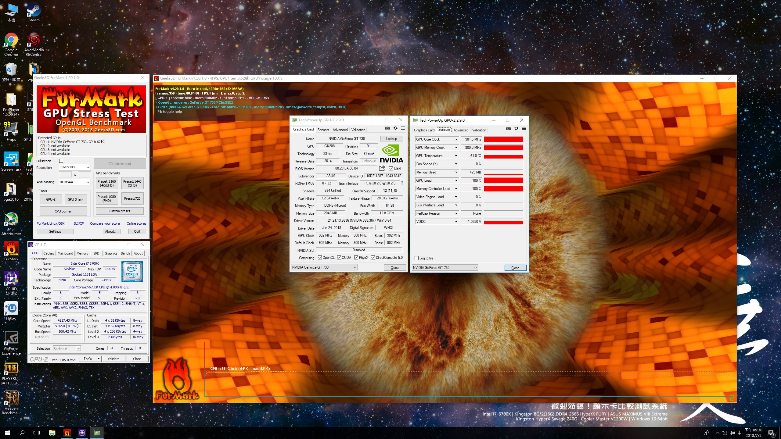Open the MSI Afterburner desktop icon

tap(11, 224)
